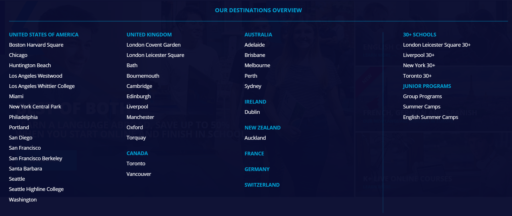The image size is (512, 216).
Task: Open the 30+ Schools heading
Action: (420, 34)
